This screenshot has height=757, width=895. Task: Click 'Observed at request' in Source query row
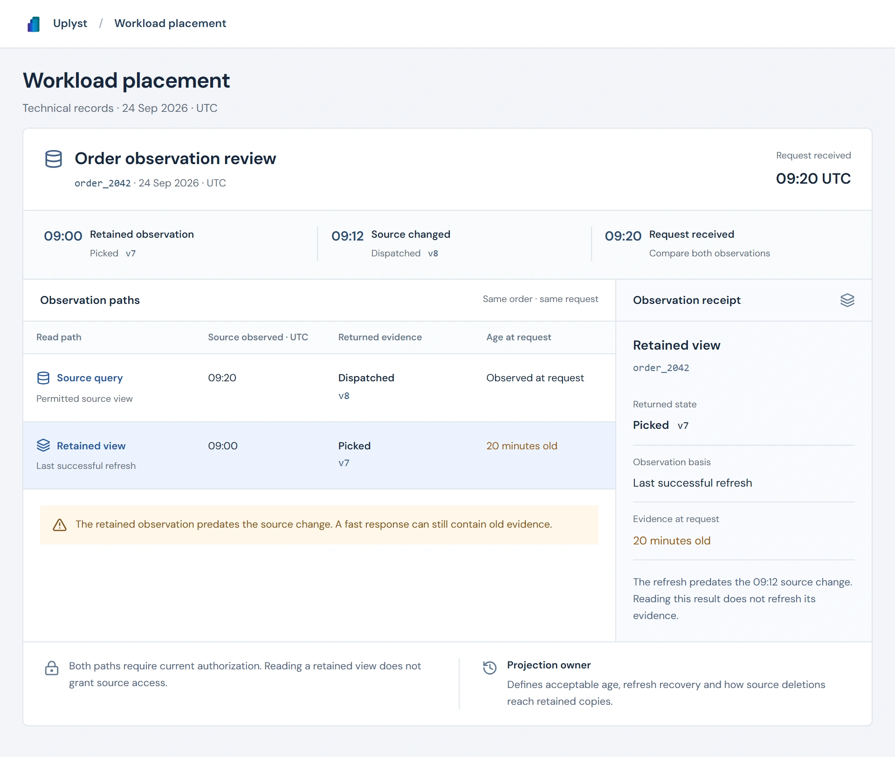click(535, 378)
